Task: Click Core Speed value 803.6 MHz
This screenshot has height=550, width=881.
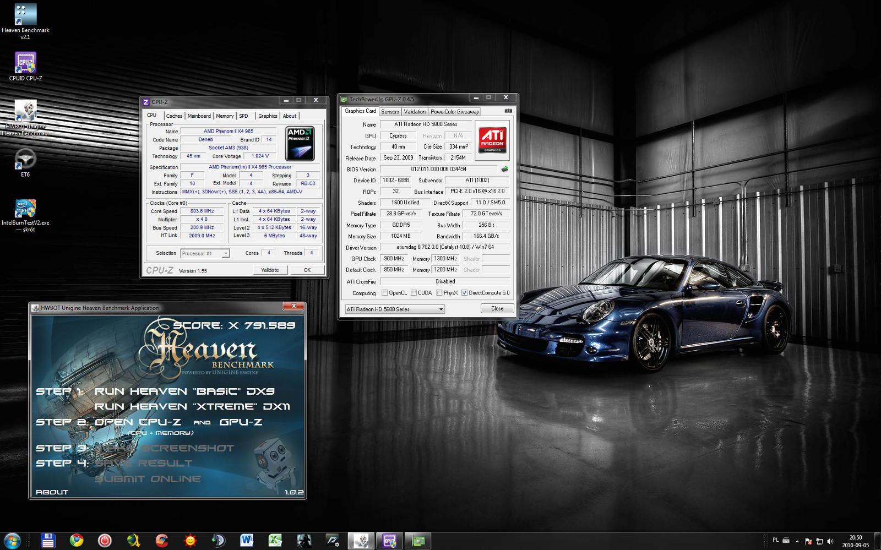Action: click(202, 211)
